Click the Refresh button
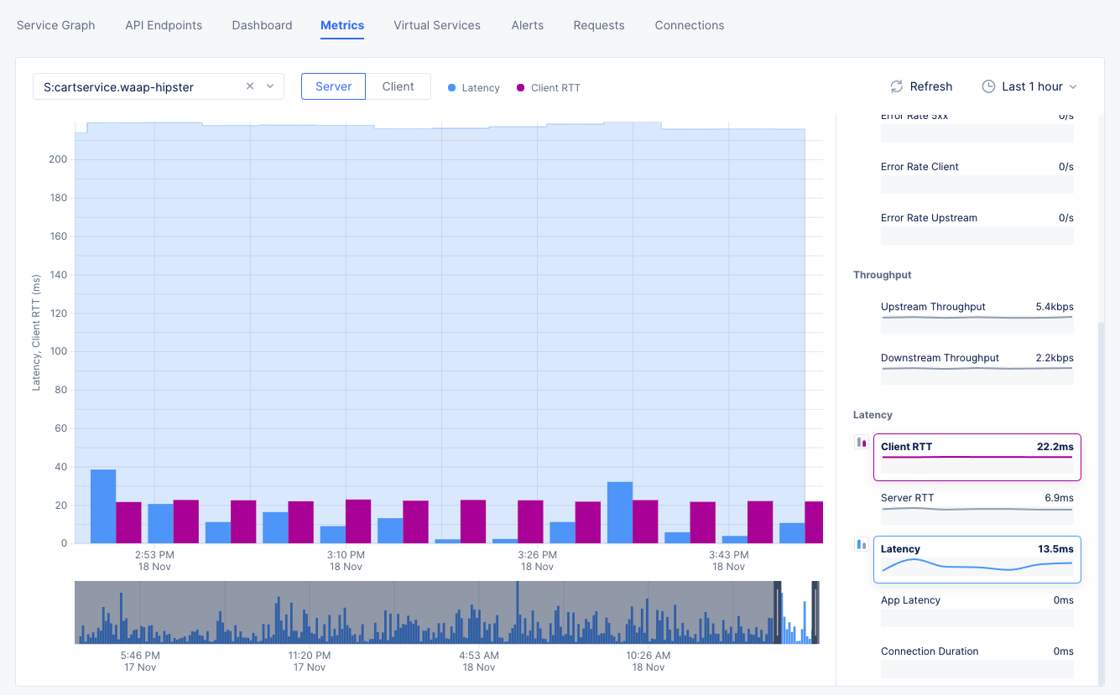This screenshot has width=1120, height=695. (x=920, y=86)
